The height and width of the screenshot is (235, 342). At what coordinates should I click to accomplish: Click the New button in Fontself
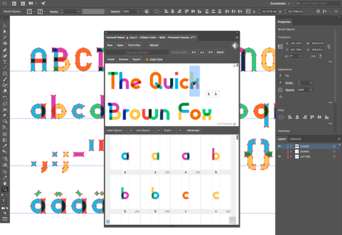[x=110, y=45]
